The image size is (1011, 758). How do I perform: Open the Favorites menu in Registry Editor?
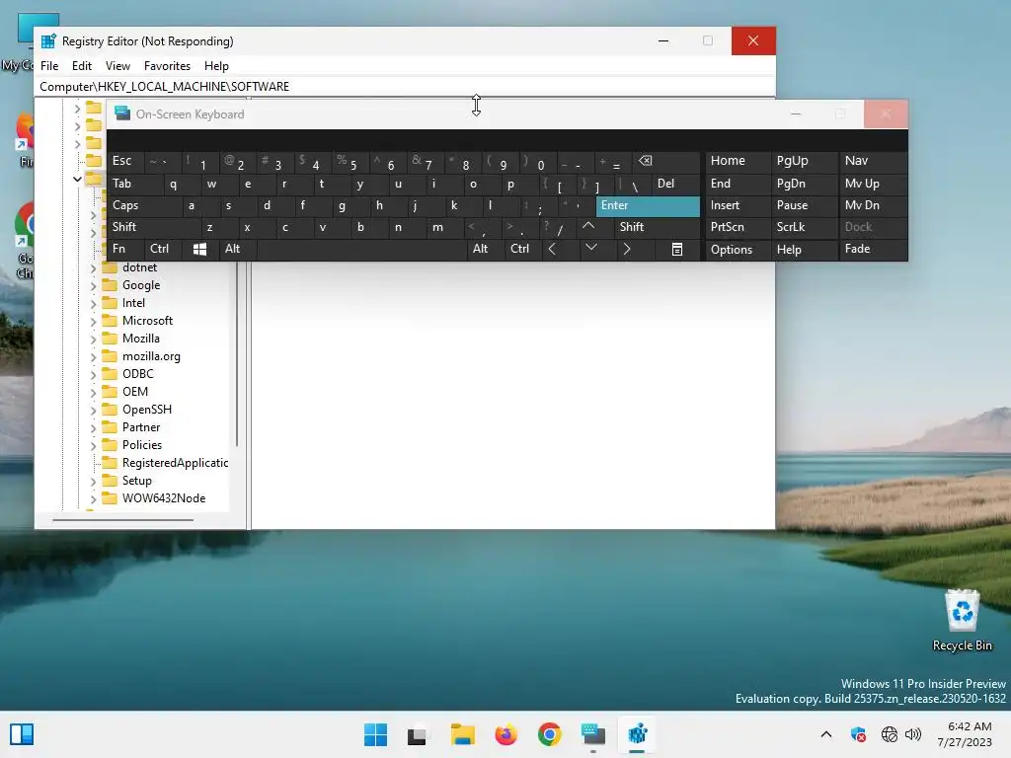[167, 66]
